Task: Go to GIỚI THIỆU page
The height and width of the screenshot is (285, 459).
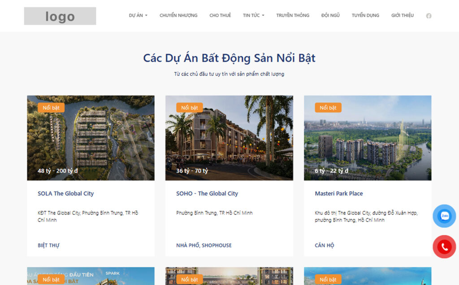Action: [x=403, y=15]
